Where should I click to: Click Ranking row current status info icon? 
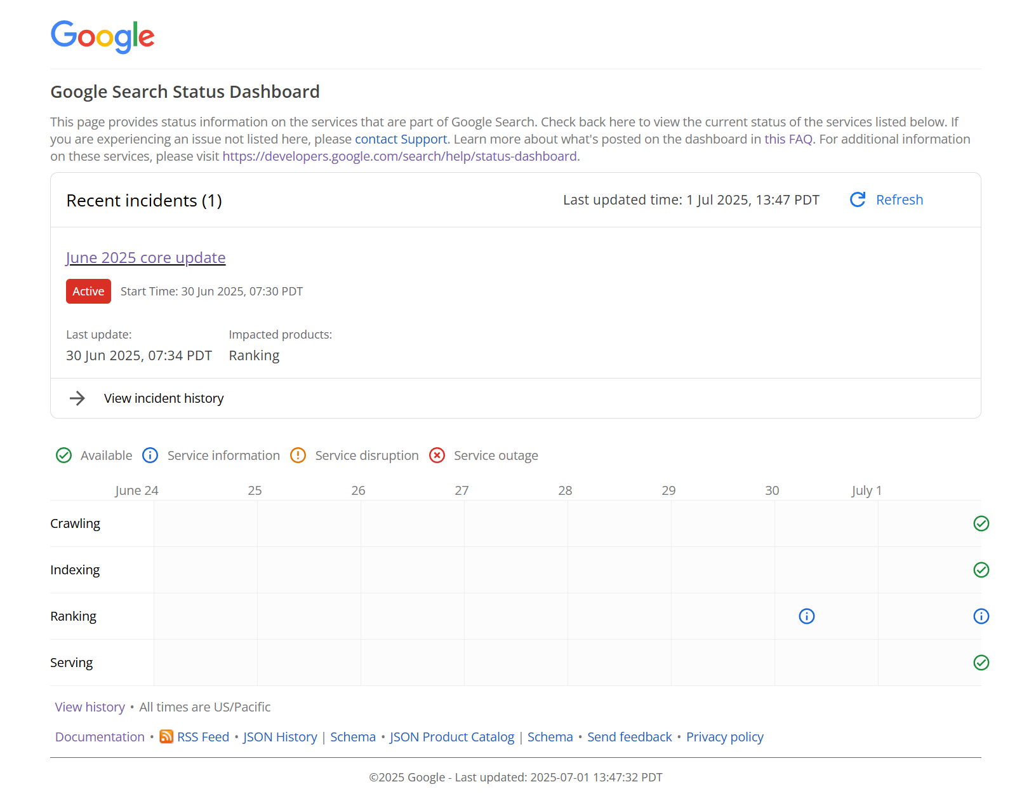pos(981,616)
